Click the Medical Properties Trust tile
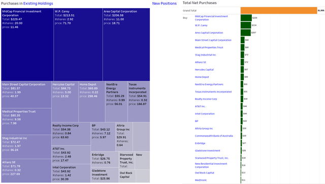325x184 pixels. click(26, 121)
